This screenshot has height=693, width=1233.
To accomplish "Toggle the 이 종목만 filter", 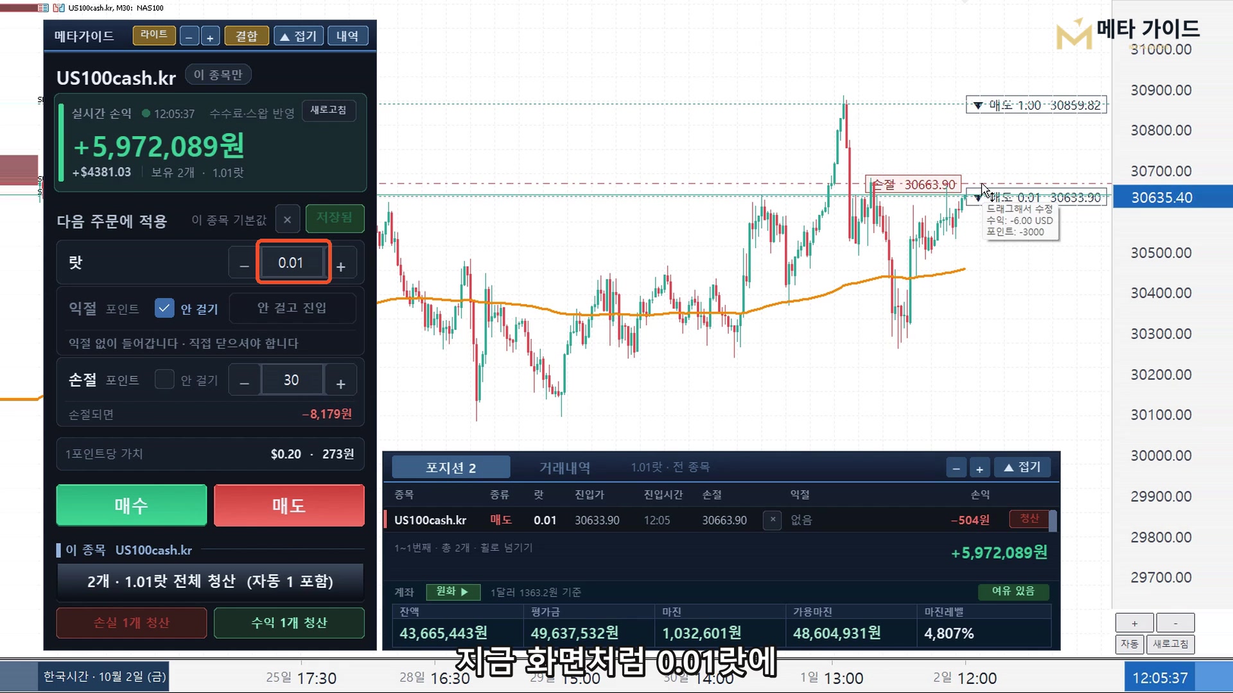I will (x=218, y=75).
